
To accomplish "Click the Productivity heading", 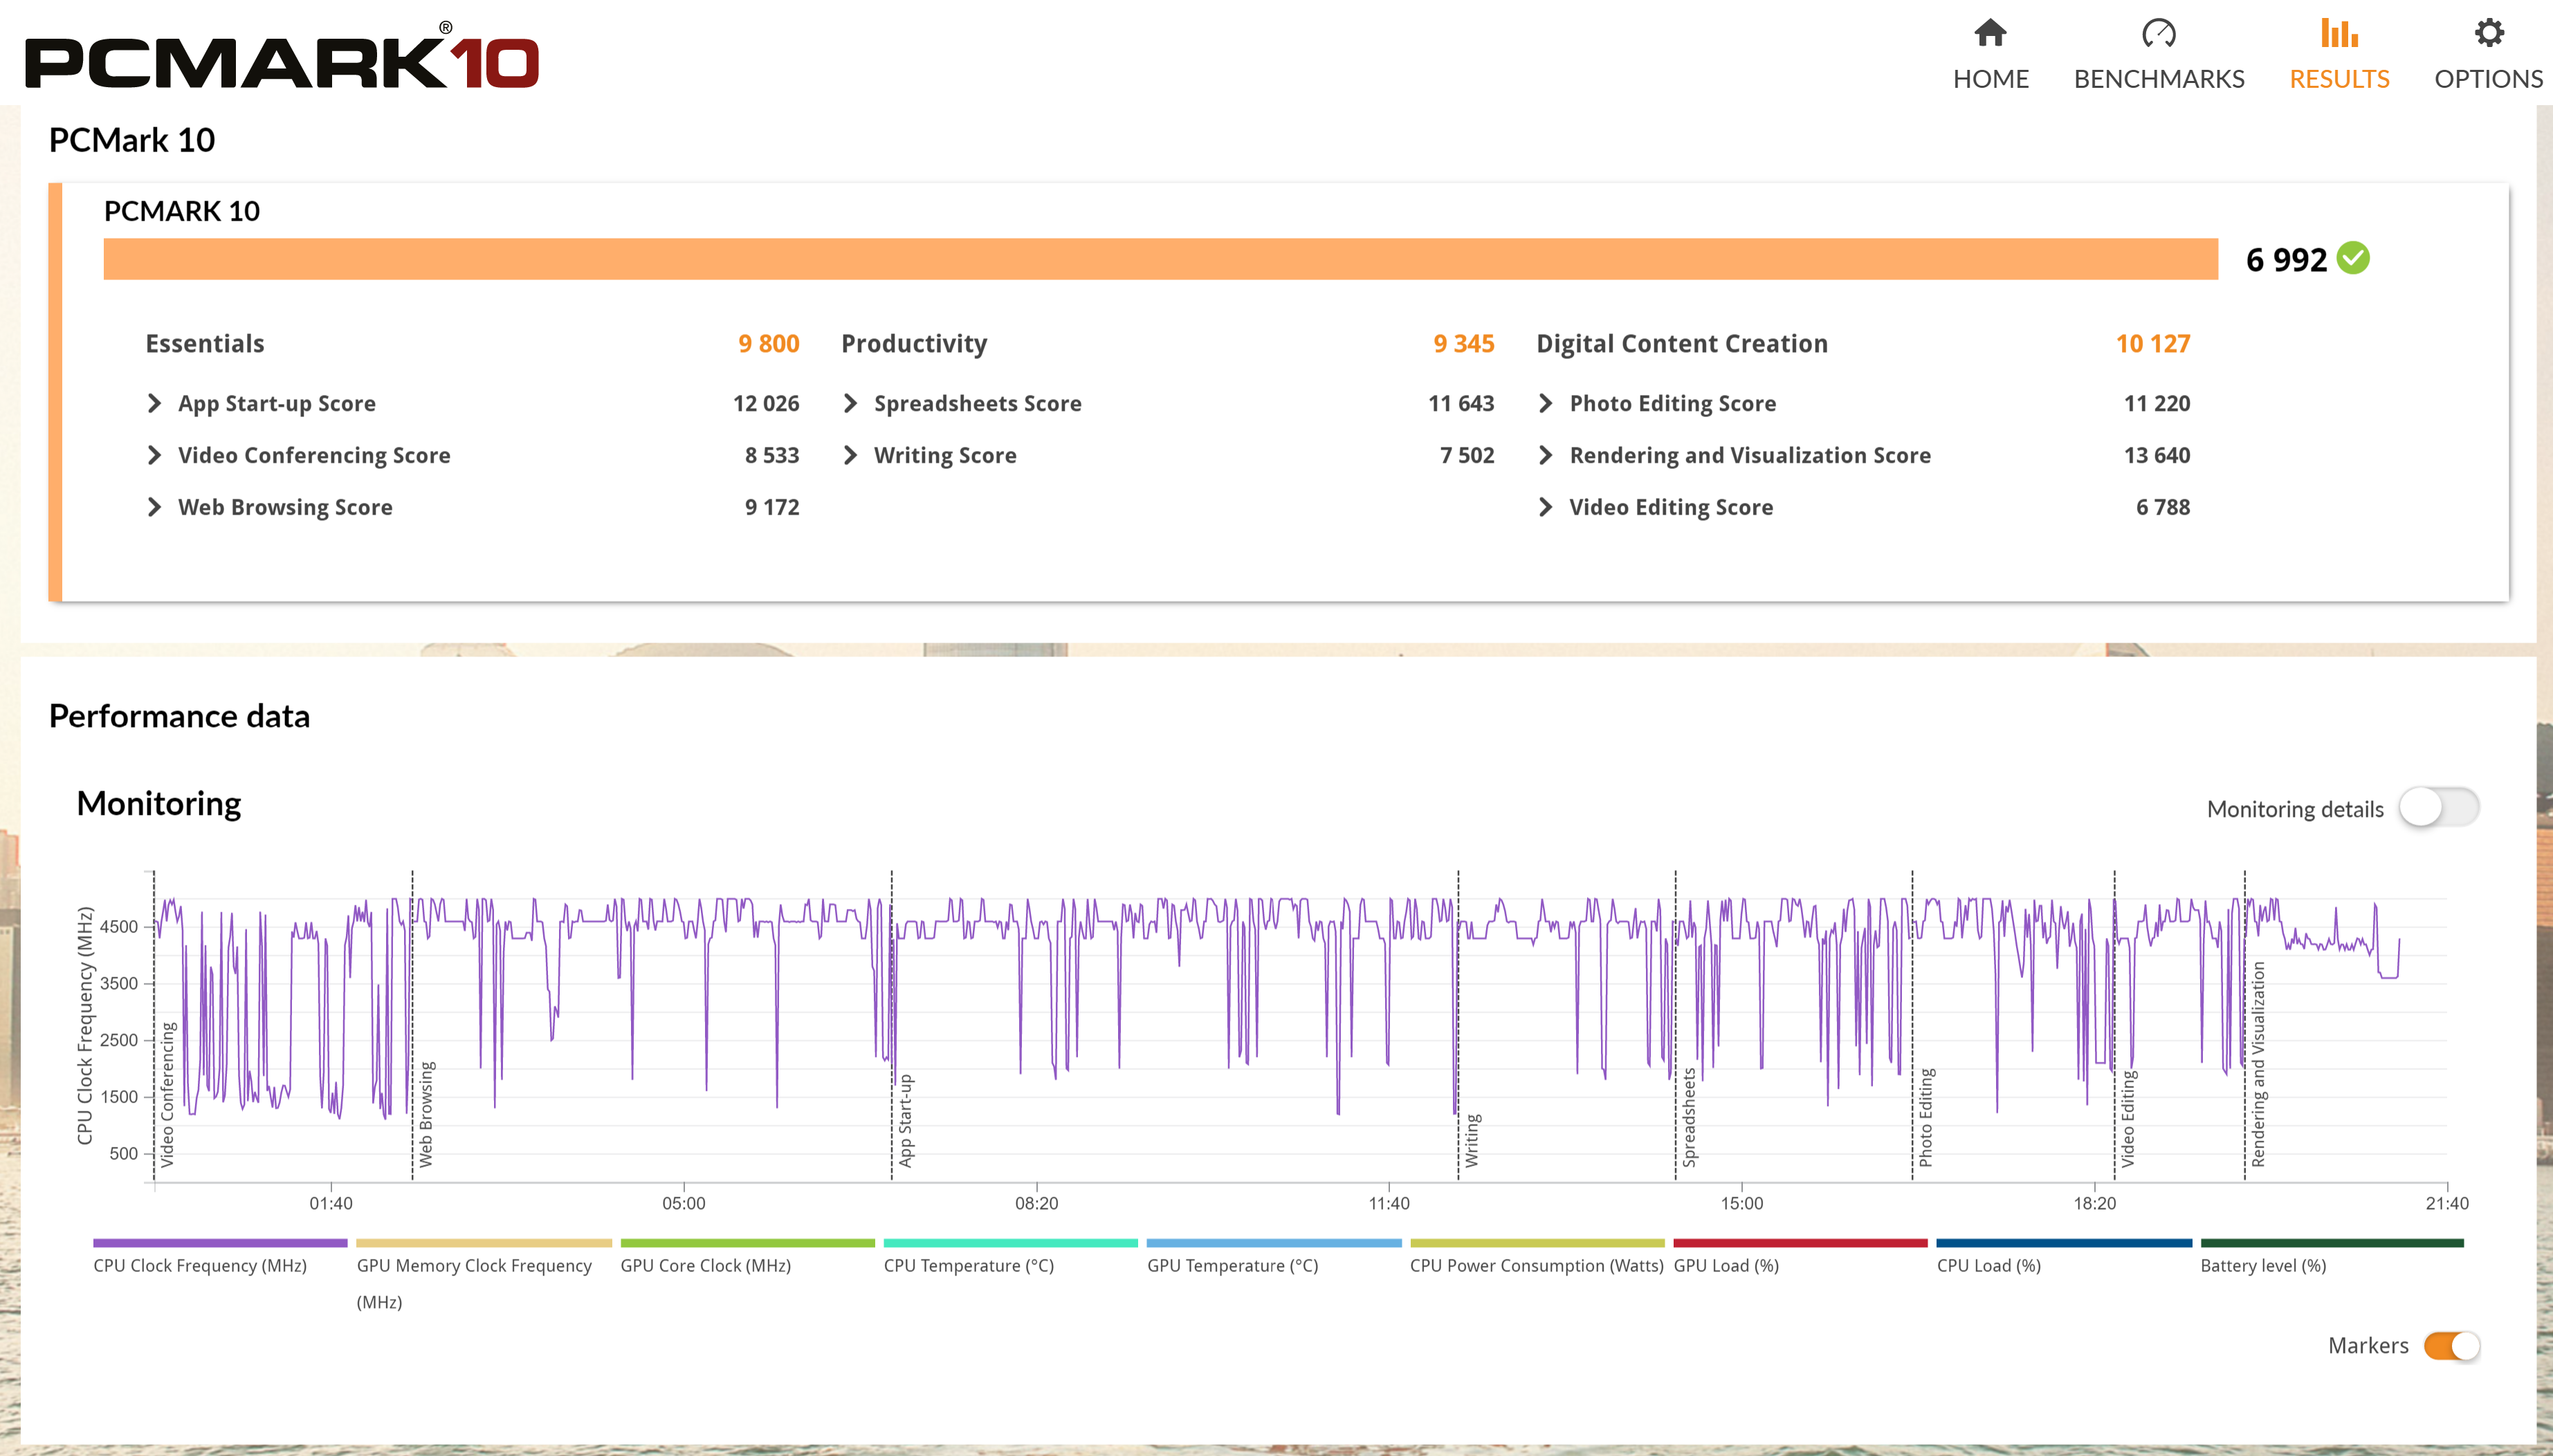I will 914,343.
